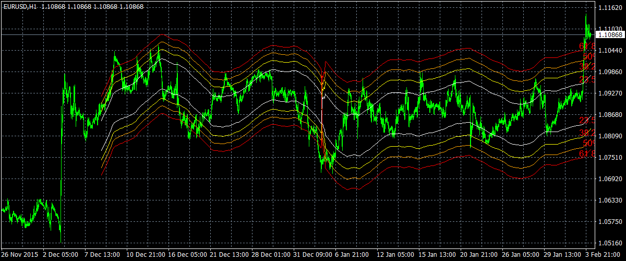Select the upper 38.2 band label
The height and width of the screenshot is (261, 626).
[587, 67]
